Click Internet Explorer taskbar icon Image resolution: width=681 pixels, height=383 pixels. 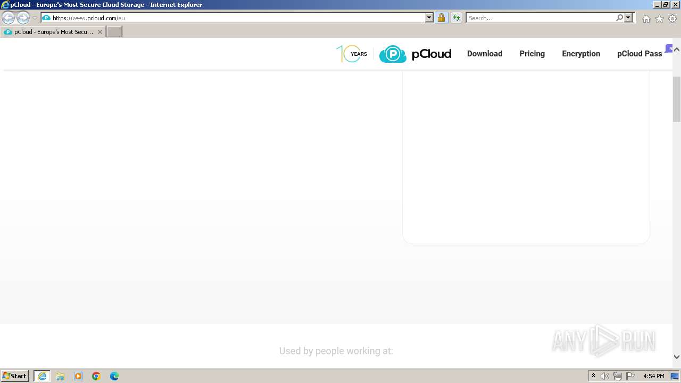42,376
